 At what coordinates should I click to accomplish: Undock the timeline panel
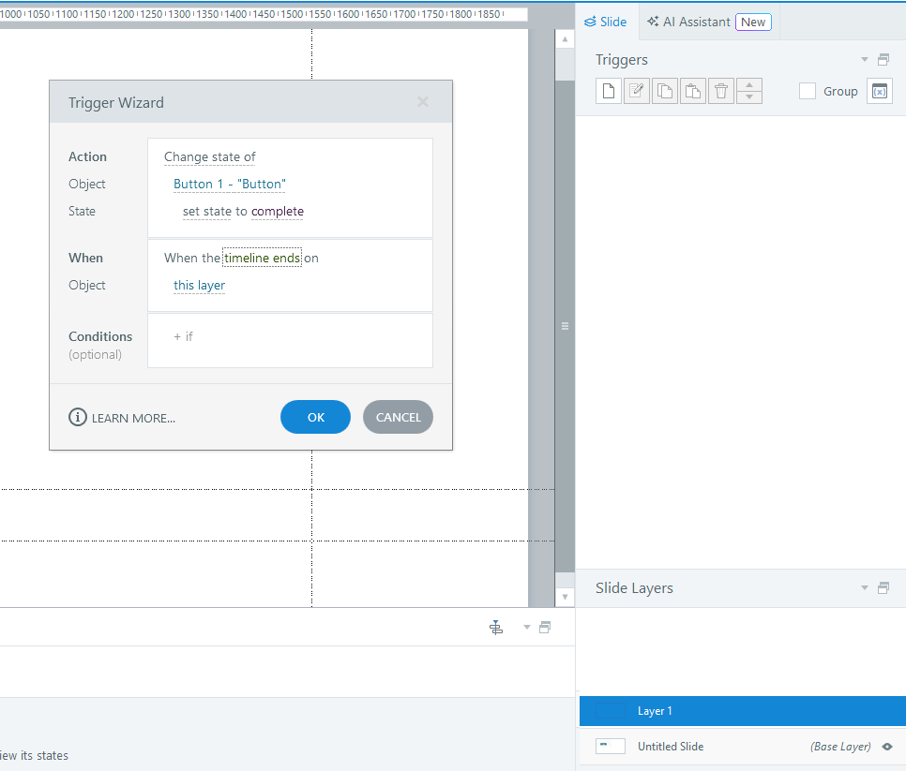(x=545, y=628)
